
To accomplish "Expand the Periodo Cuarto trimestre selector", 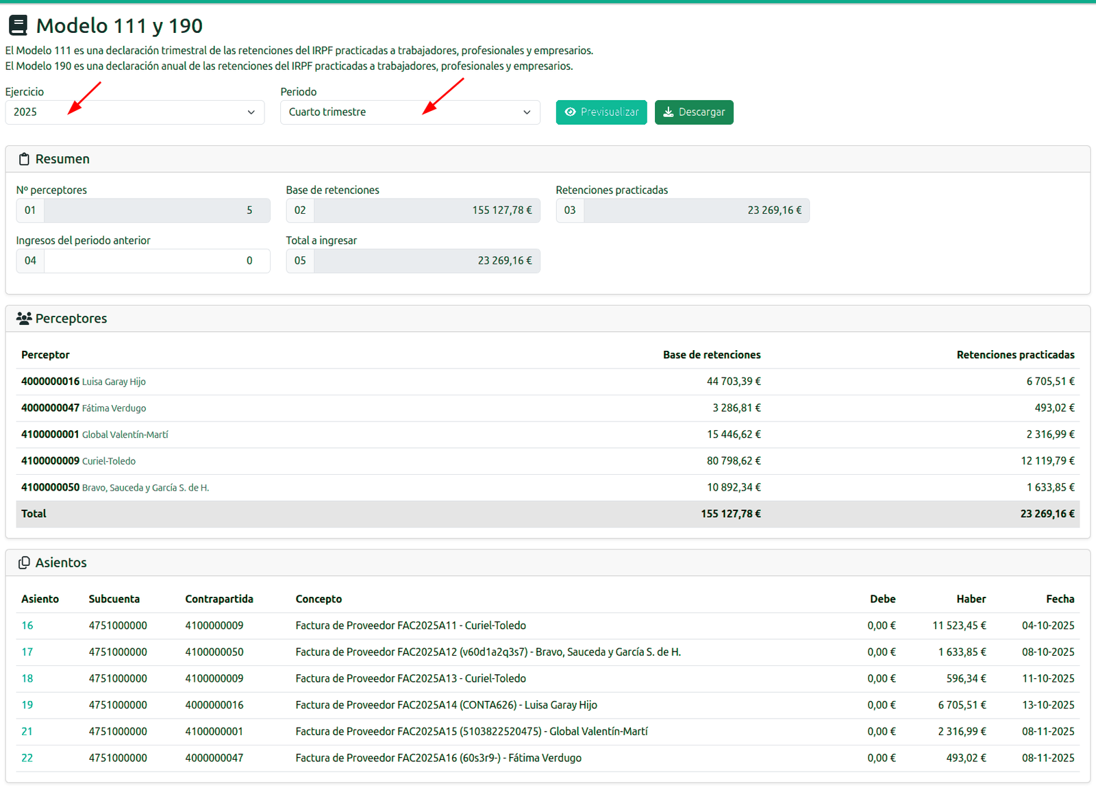I will click(x=410, y=112).
